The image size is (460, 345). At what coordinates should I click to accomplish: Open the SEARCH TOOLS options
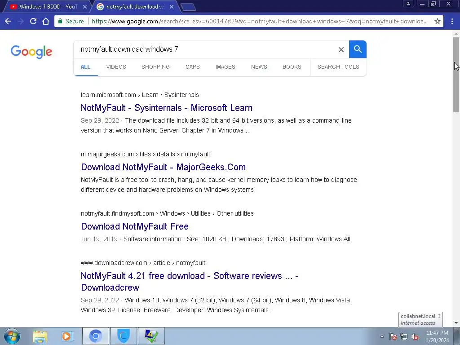(x=338, y=67)
